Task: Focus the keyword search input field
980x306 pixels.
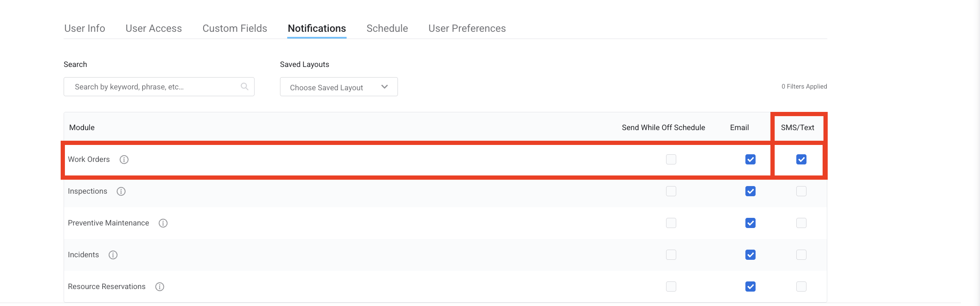Action: (153, 87)
